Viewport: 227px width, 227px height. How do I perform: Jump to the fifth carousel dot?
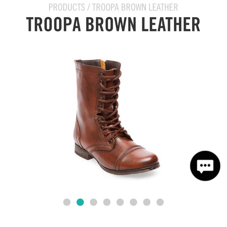[120, 202]
